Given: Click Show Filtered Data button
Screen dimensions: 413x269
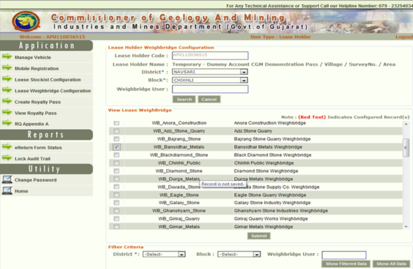Looking at the screenshot, I should pyautogui.click(x=346, y=264).
